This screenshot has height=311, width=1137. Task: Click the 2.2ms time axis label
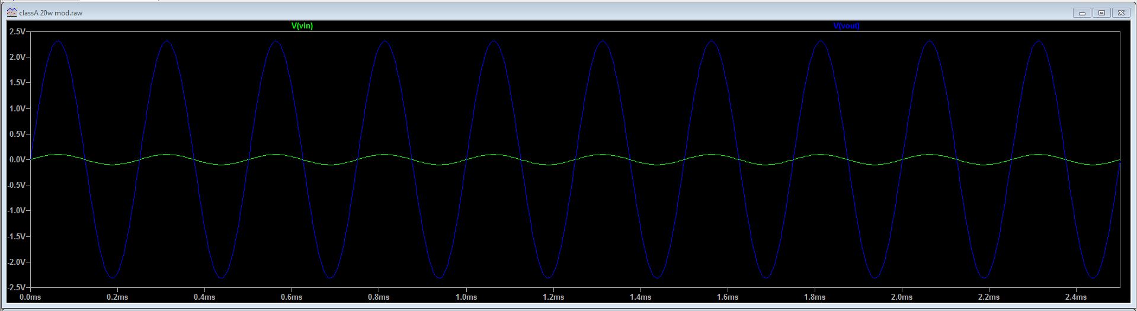click(x=989, y=297)
